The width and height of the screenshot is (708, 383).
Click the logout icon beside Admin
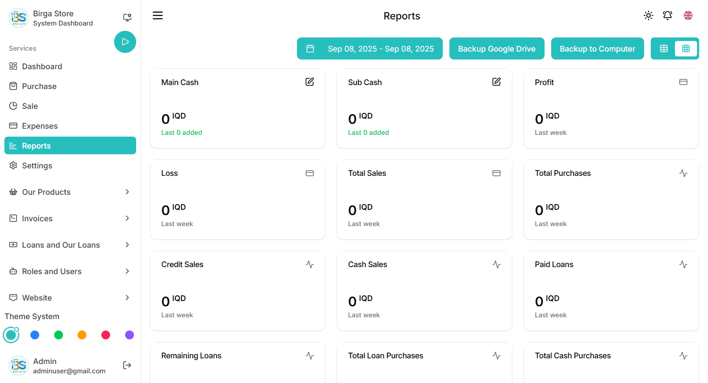click(x=127, y=365)
